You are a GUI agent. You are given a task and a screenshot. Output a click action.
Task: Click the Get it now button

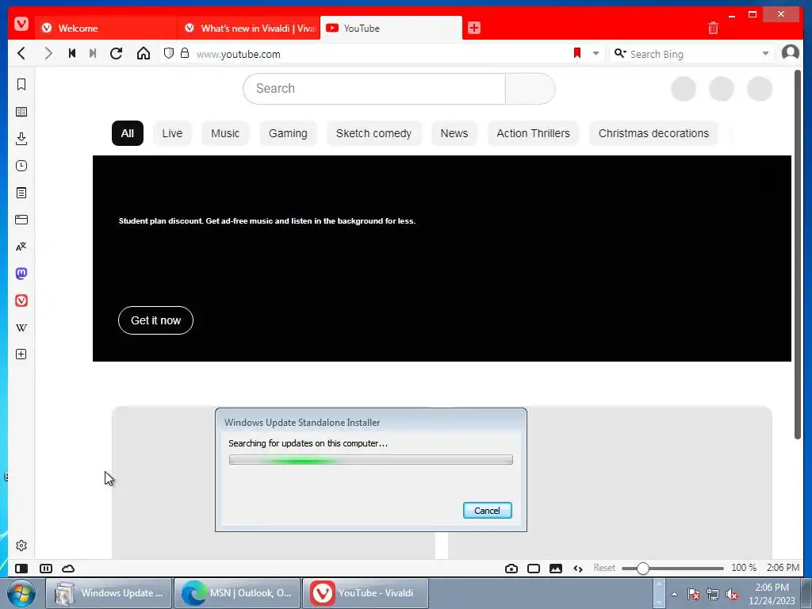155,320
